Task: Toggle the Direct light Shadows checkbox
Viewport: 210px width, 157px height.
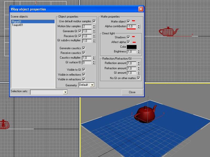Action: [128, 37]
